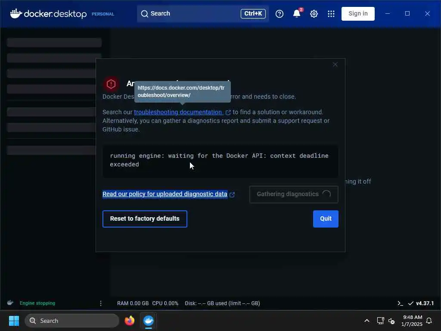This screenshot has height=331, width=441.
Task: Click the engine whale status icon
Action: 10,303
